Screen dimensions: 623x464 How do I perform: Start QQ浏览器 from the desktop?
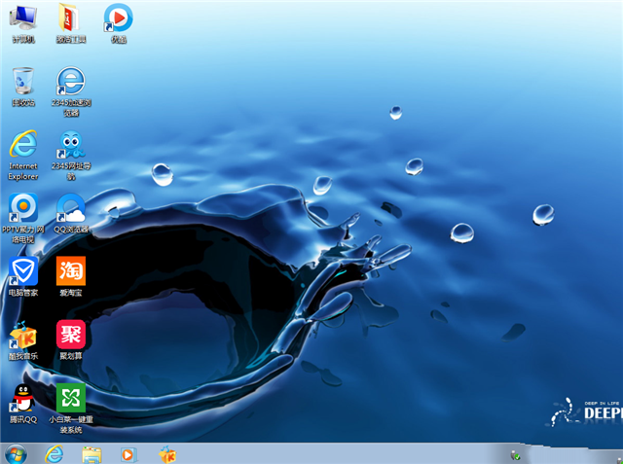(x=70, y=208)
